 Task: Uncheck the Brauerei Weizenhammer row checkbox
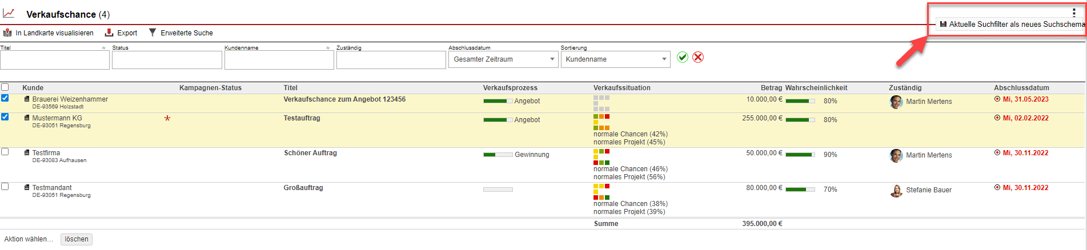(5, 98)
